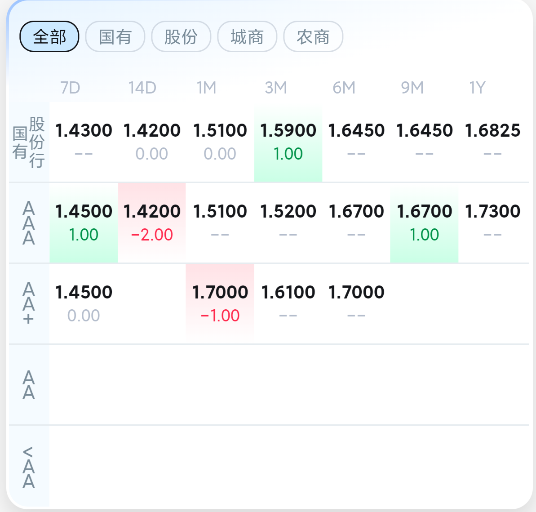Select the 全部 filter tab
536x512 pixels.
click(x=49, y=36)
